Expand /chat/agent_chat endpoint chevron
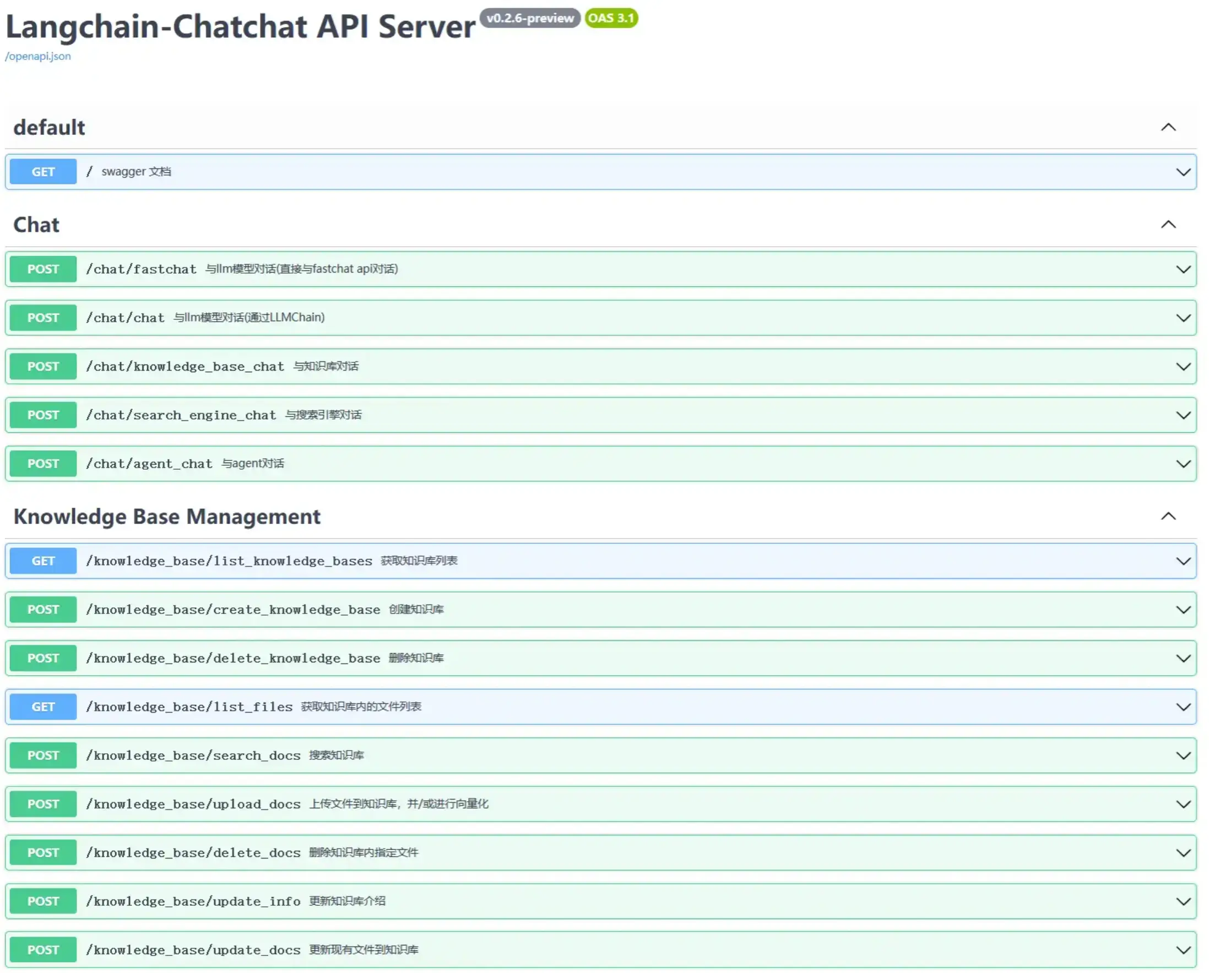This screenshot has width=1209, height=973. pos(1183,465)
